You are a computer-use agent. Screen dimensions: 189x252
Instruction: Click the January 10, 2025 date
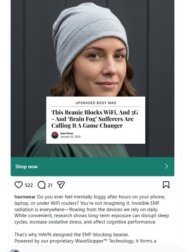(x=70, y=137)
